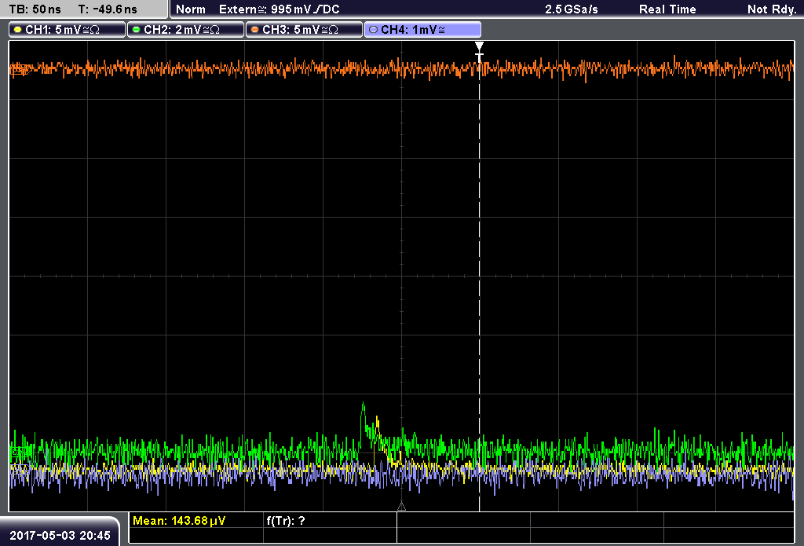Click the Extern 995 mV trigger source readout
This screenshot has height=546, width=804.
pyautogui.click(x=279, y=9)
